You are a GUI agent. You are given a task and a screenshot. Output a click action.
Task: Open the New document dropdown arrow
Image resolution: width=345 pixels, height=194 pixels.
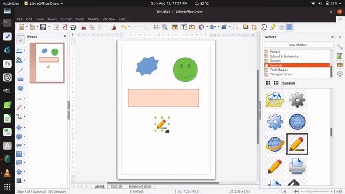coord(27,27)
